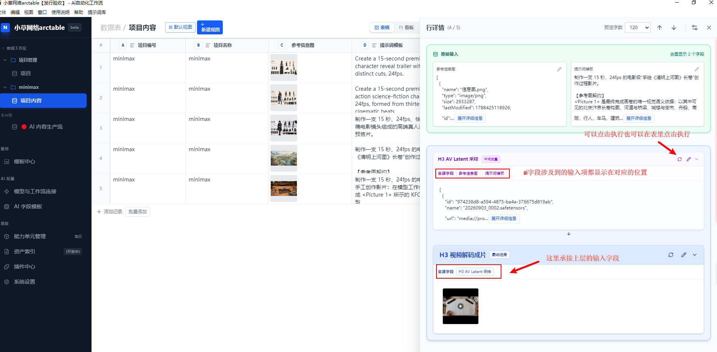Collapse the minimax folder
Image resolution: width=717 pixels, height=352 pixels.
(5, 87)
